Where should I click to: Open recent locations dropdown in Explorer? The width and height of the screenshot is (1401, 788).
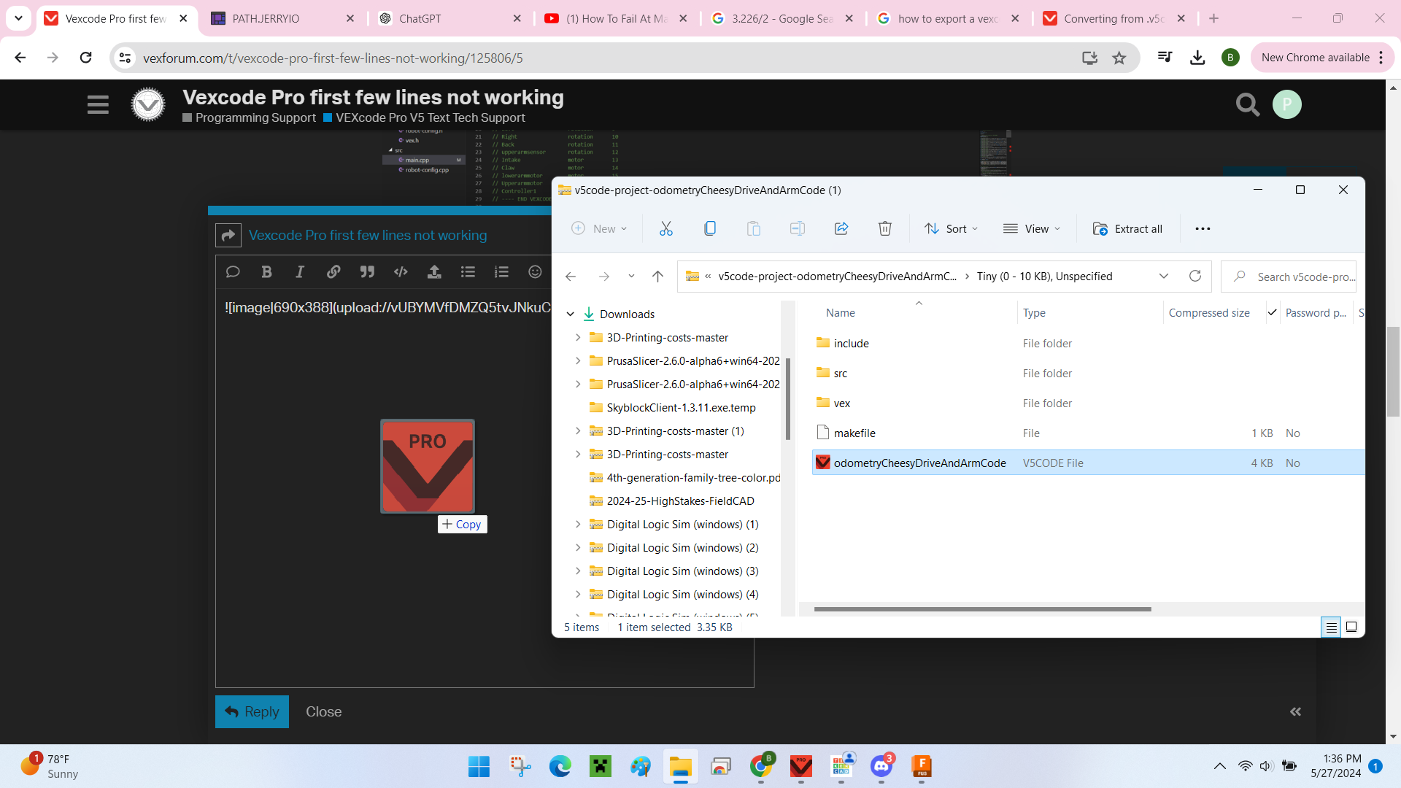[631, 276]
